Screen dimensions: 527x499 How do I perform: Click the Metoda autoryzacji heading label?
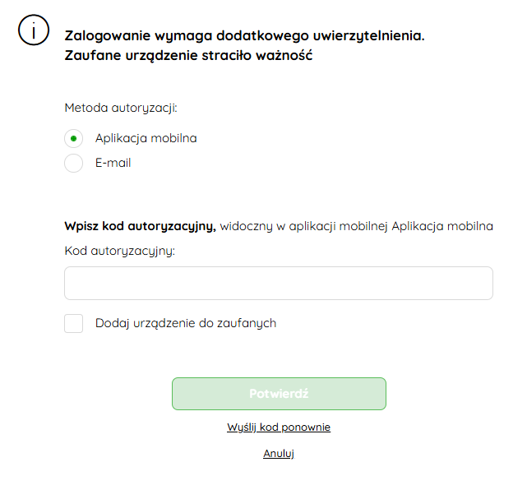121,109
